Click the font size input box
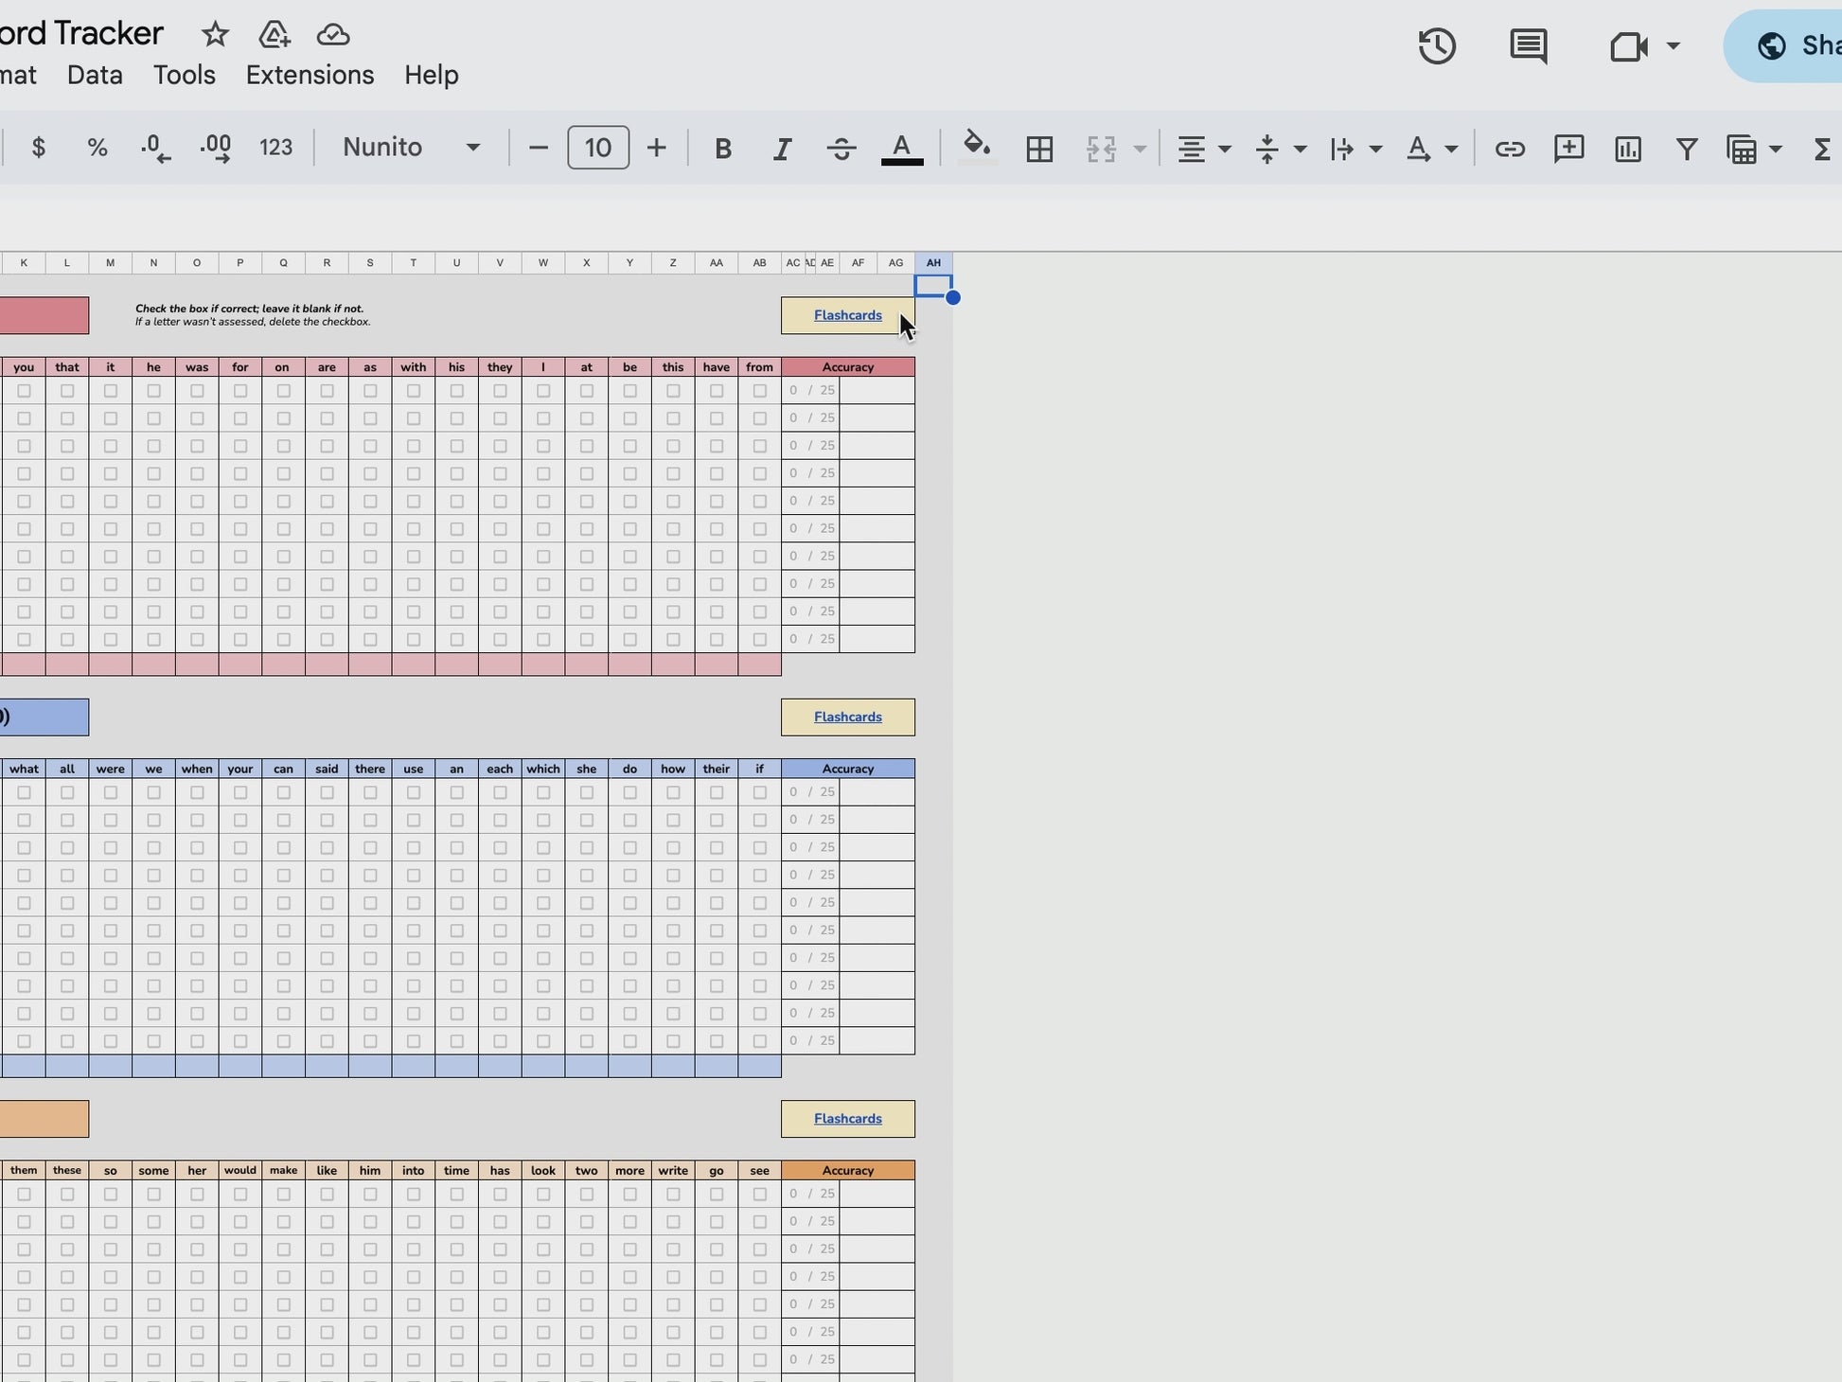 click(597, 148)
